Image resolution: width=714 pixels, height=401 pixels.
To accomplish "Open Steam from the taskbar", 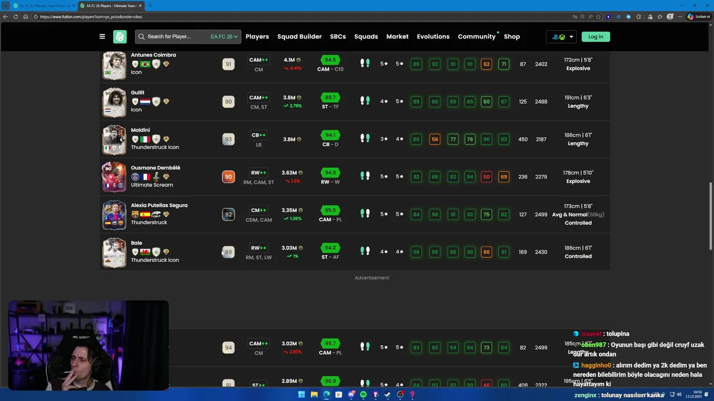I will pyautogui.click(x=388, y=394).
